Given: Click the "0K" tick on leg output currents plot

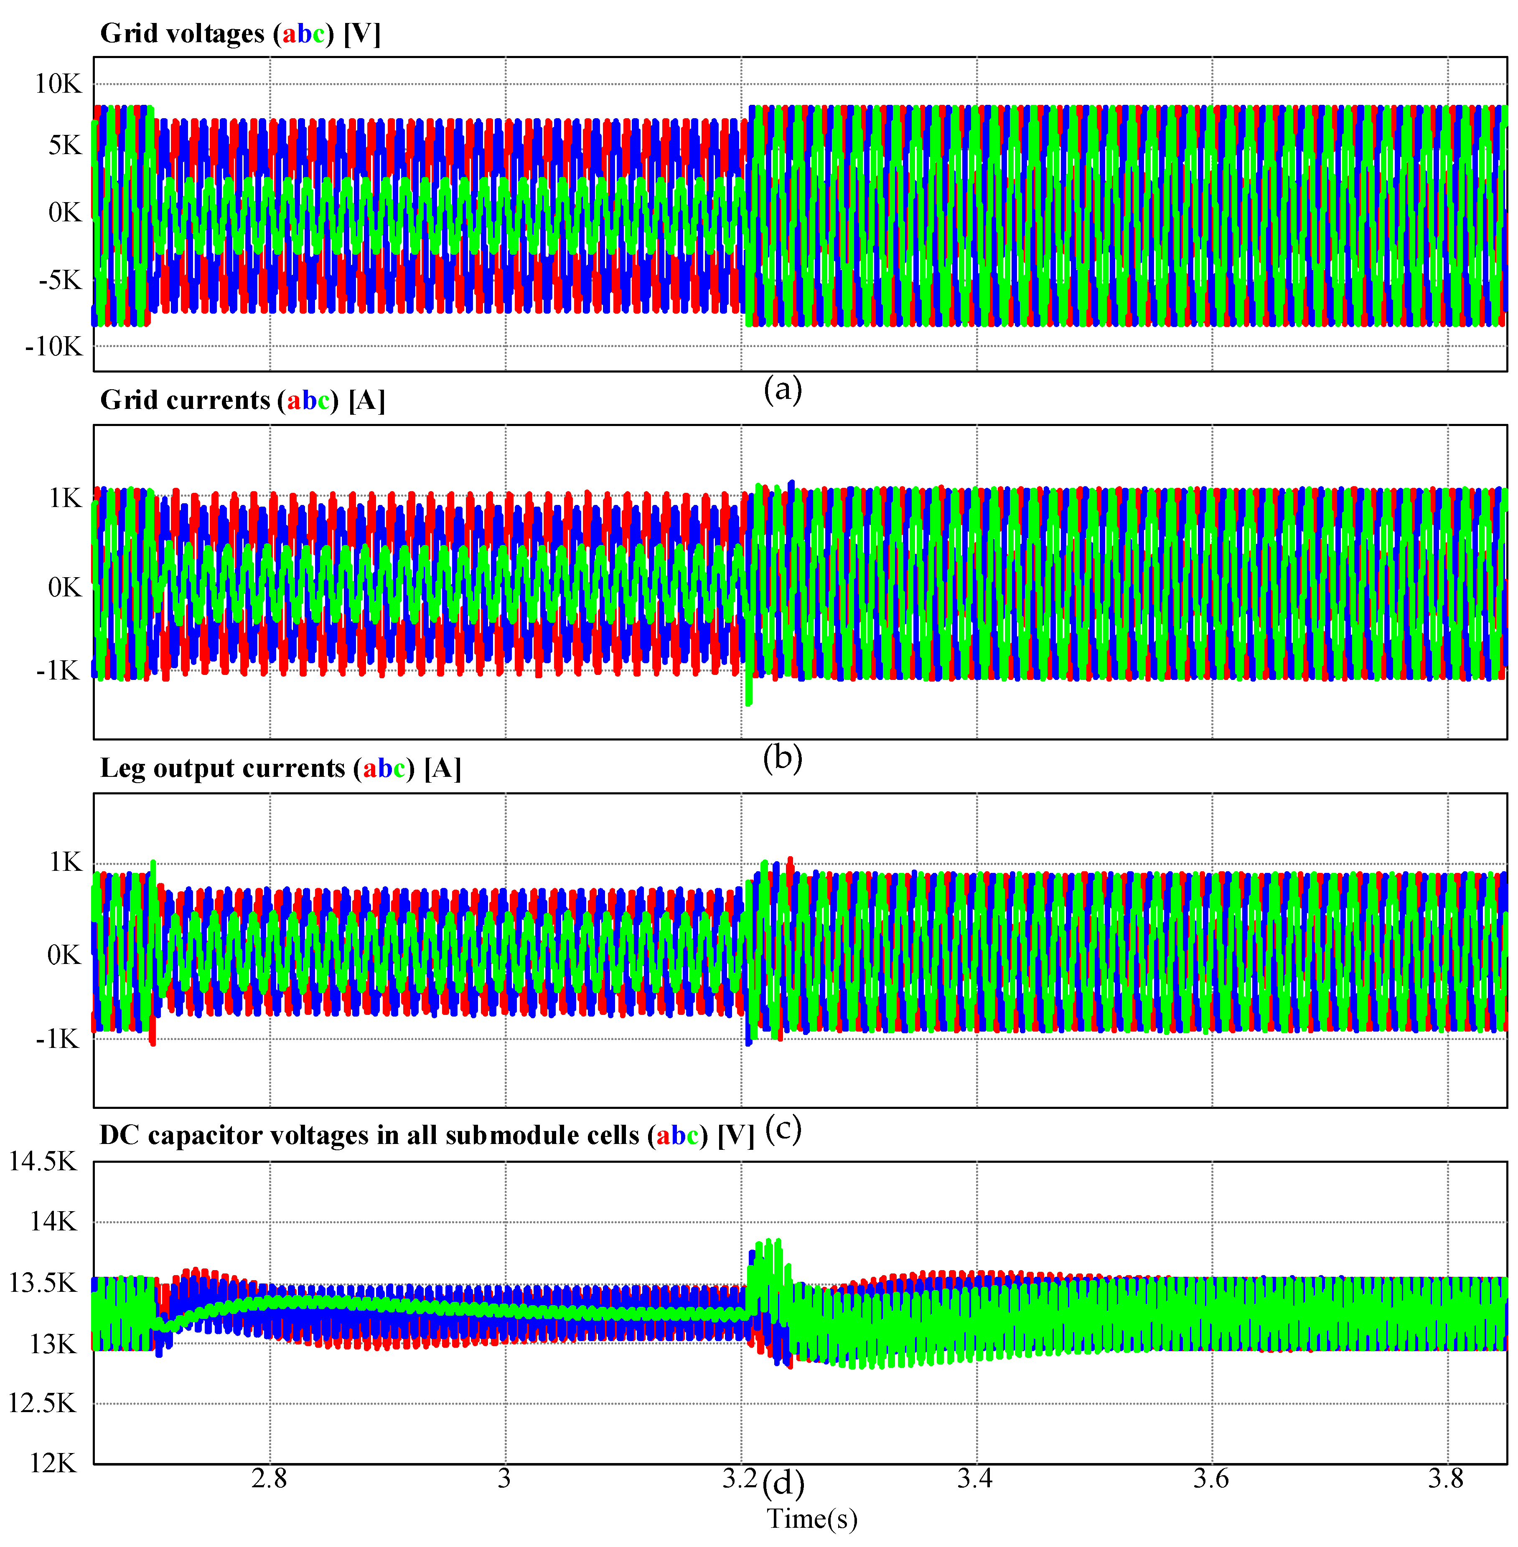Looking at the screenshot, I should 65,955.
